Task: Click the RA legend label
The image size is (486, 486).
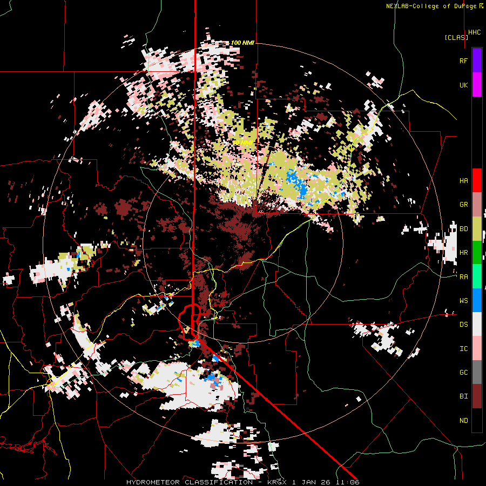Action: tap(463, 277)
